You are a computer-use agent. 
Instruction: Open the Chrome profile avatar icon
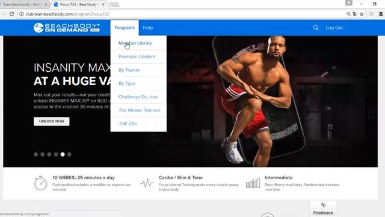point(349,3)
